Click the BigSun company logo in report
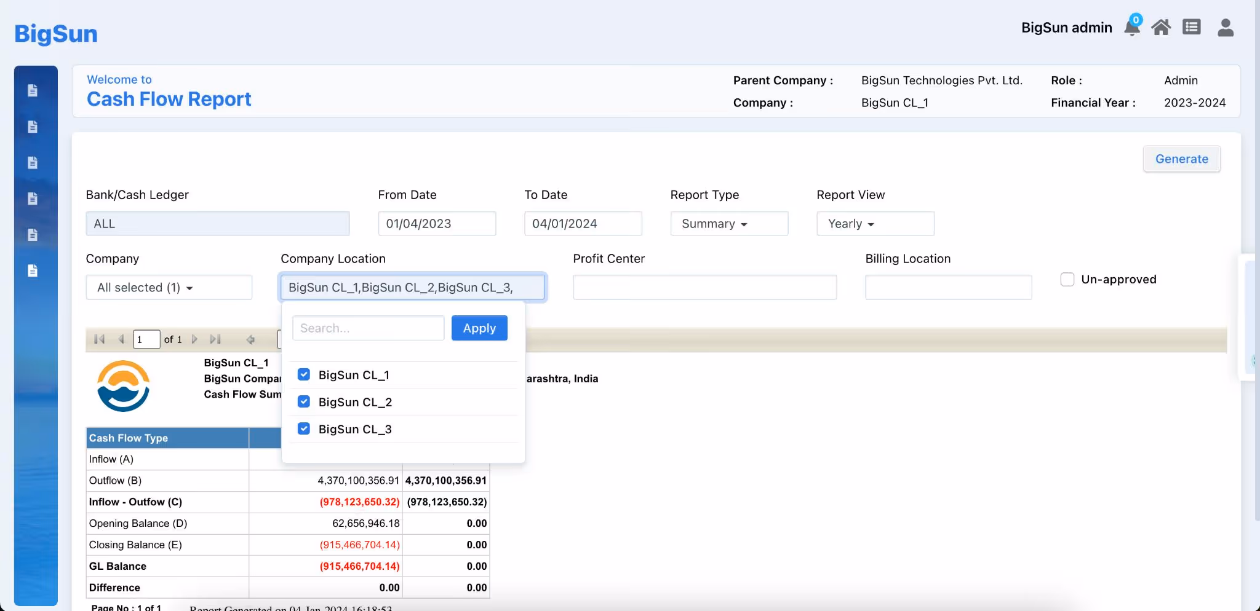 point(124,386)
